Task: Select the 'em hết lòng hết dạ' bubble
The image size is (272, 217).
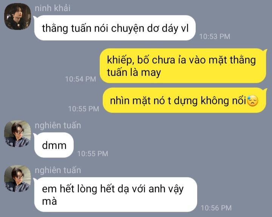Action: tap(116, 194)
